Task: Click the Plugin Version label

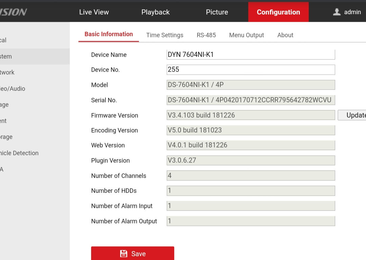Action: (x=110, y=161)
